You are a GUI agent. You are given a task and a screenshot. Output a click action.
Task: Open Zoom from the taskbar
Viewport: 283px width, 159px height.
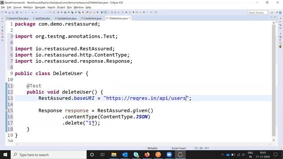(169, 155)
